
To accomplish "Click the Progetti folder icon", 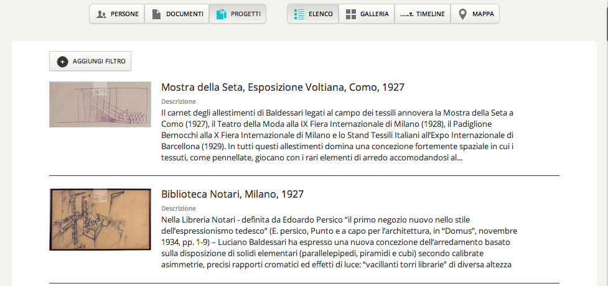I will [221, 14].
